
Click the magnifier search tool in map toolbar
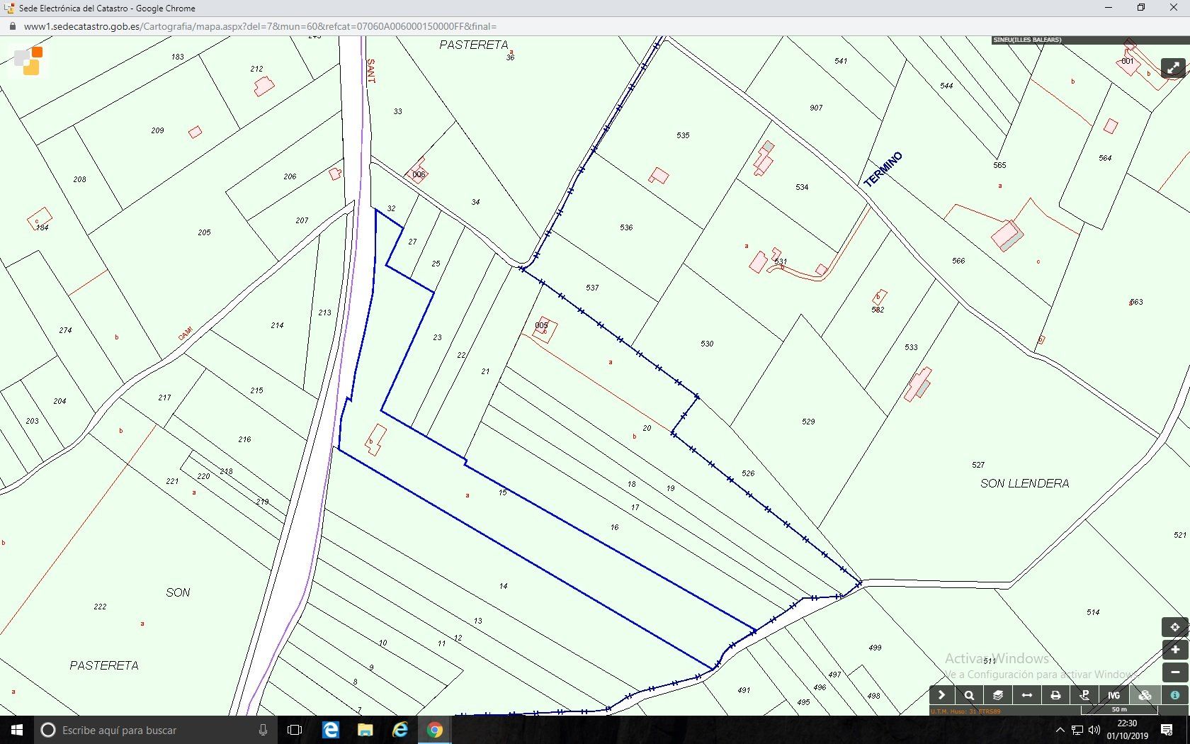[969, 695]
